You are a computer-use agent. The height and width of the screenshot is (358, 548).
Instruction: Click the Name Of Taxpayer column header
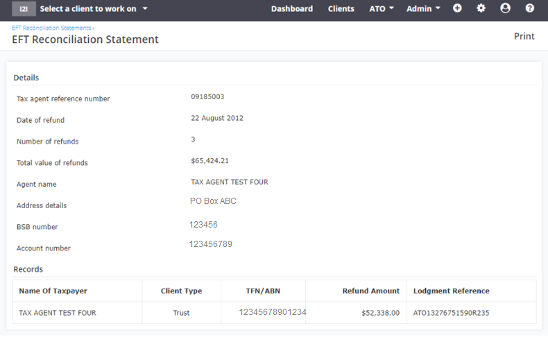click(x=53, y=291)
